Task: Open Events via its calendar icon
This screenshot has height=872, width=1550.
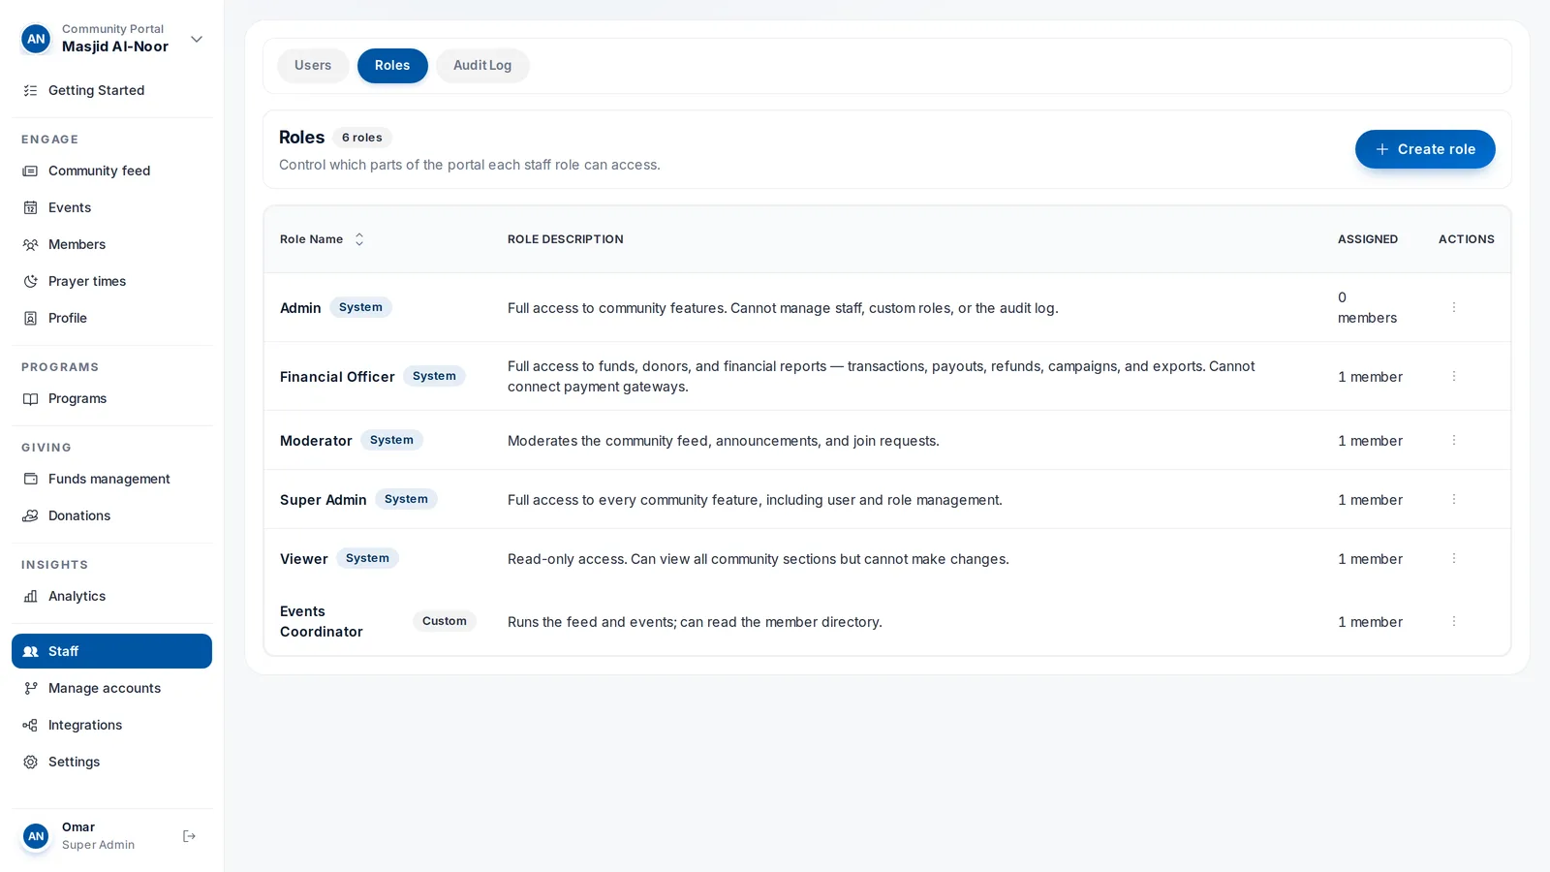Action: 30,207
